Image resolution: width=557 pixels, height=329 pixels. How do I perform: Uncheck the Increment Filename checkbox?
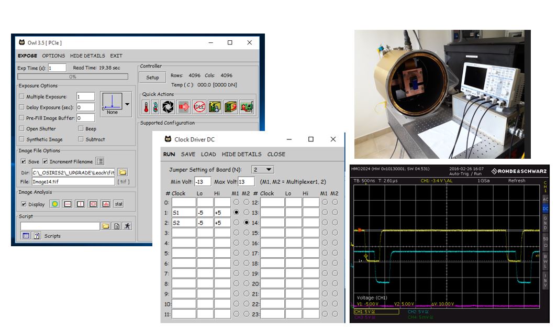pyautogui.click(x=45, y=161)
